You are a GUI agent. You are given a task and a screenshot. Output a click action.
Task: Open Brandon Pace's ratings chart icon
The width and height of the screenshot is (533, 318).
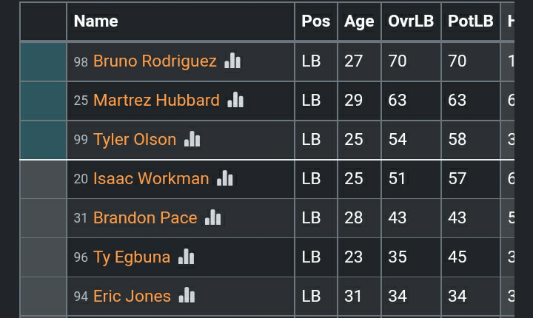tap(213, 217)
